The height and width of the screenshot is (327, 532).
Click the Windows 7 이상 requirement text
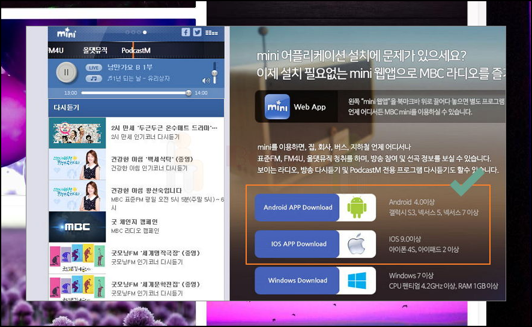coord(411,275)
